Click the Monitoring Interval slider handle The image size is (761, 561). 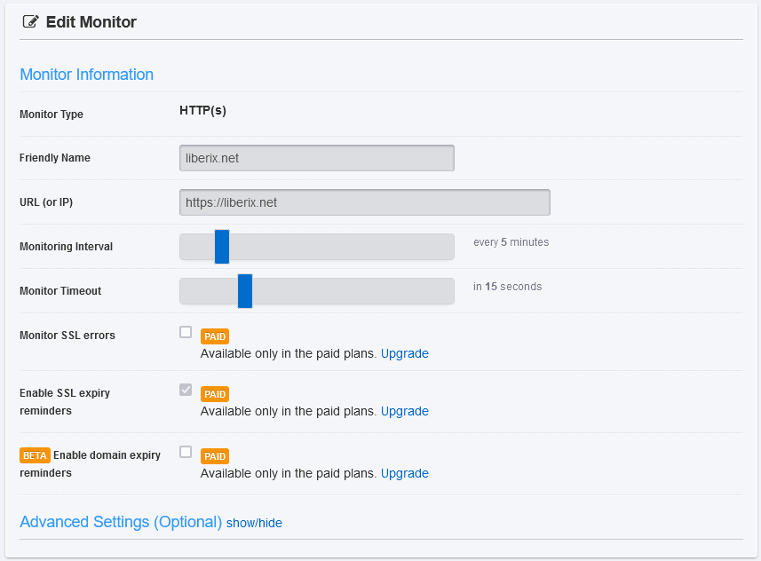tap(222, 247)
